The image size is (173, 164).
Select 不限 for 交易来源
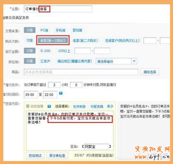pos(30,30)
